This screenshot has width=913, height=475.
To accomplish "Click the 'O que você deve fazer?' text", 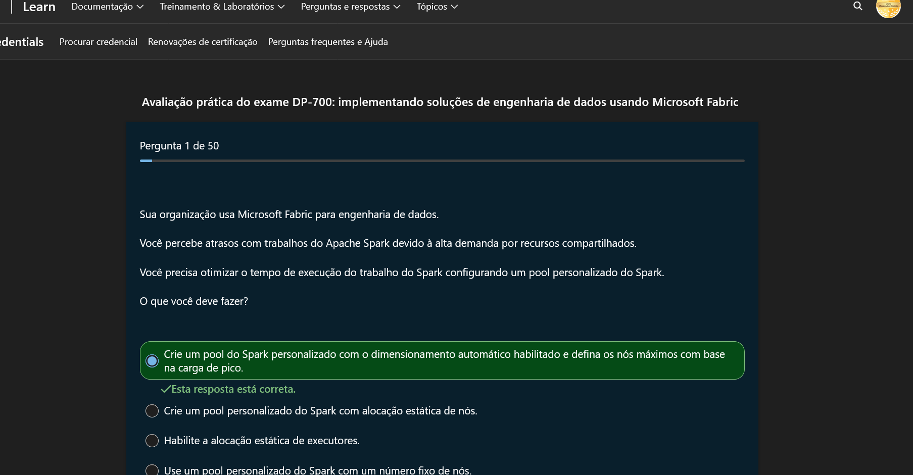I will pyautogui.click(x=194, y=301).
